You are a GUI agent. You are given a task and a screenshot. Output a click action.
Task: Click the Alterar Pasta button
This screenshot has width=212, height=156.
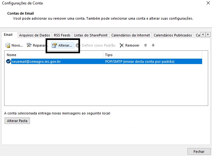pyautogui.click(x=17, y=121)
